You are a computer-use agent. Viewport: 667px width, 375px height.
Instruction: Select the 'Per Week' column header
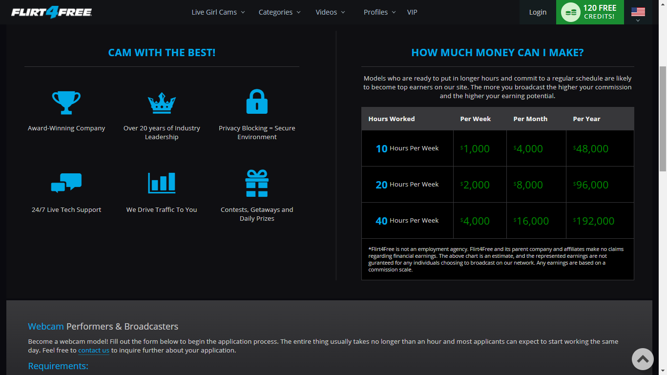pyautogui.click(x=476, y=119)
